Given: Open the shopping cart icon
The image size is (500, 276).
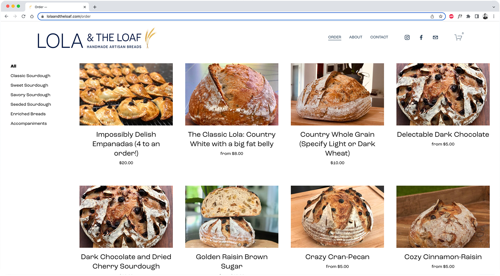Looking at the screenshot, I should pos(458,37).
